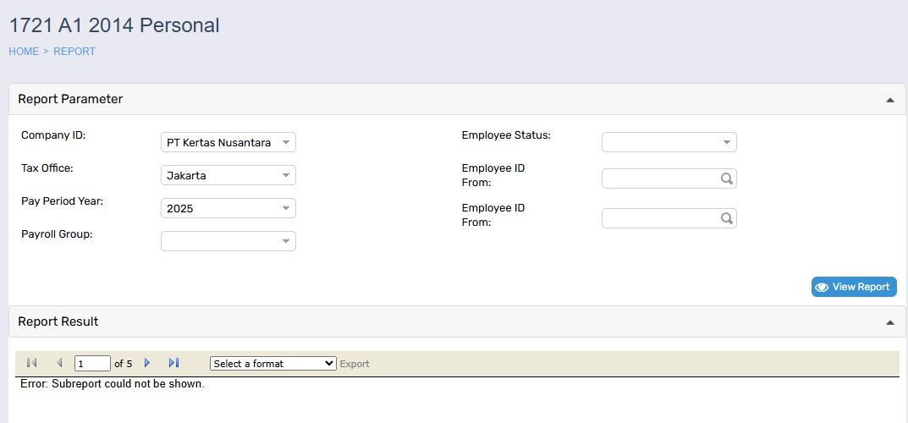Jump to last report page icon
The height and width of the screenshot is (423, 908).
click(173, 363)
